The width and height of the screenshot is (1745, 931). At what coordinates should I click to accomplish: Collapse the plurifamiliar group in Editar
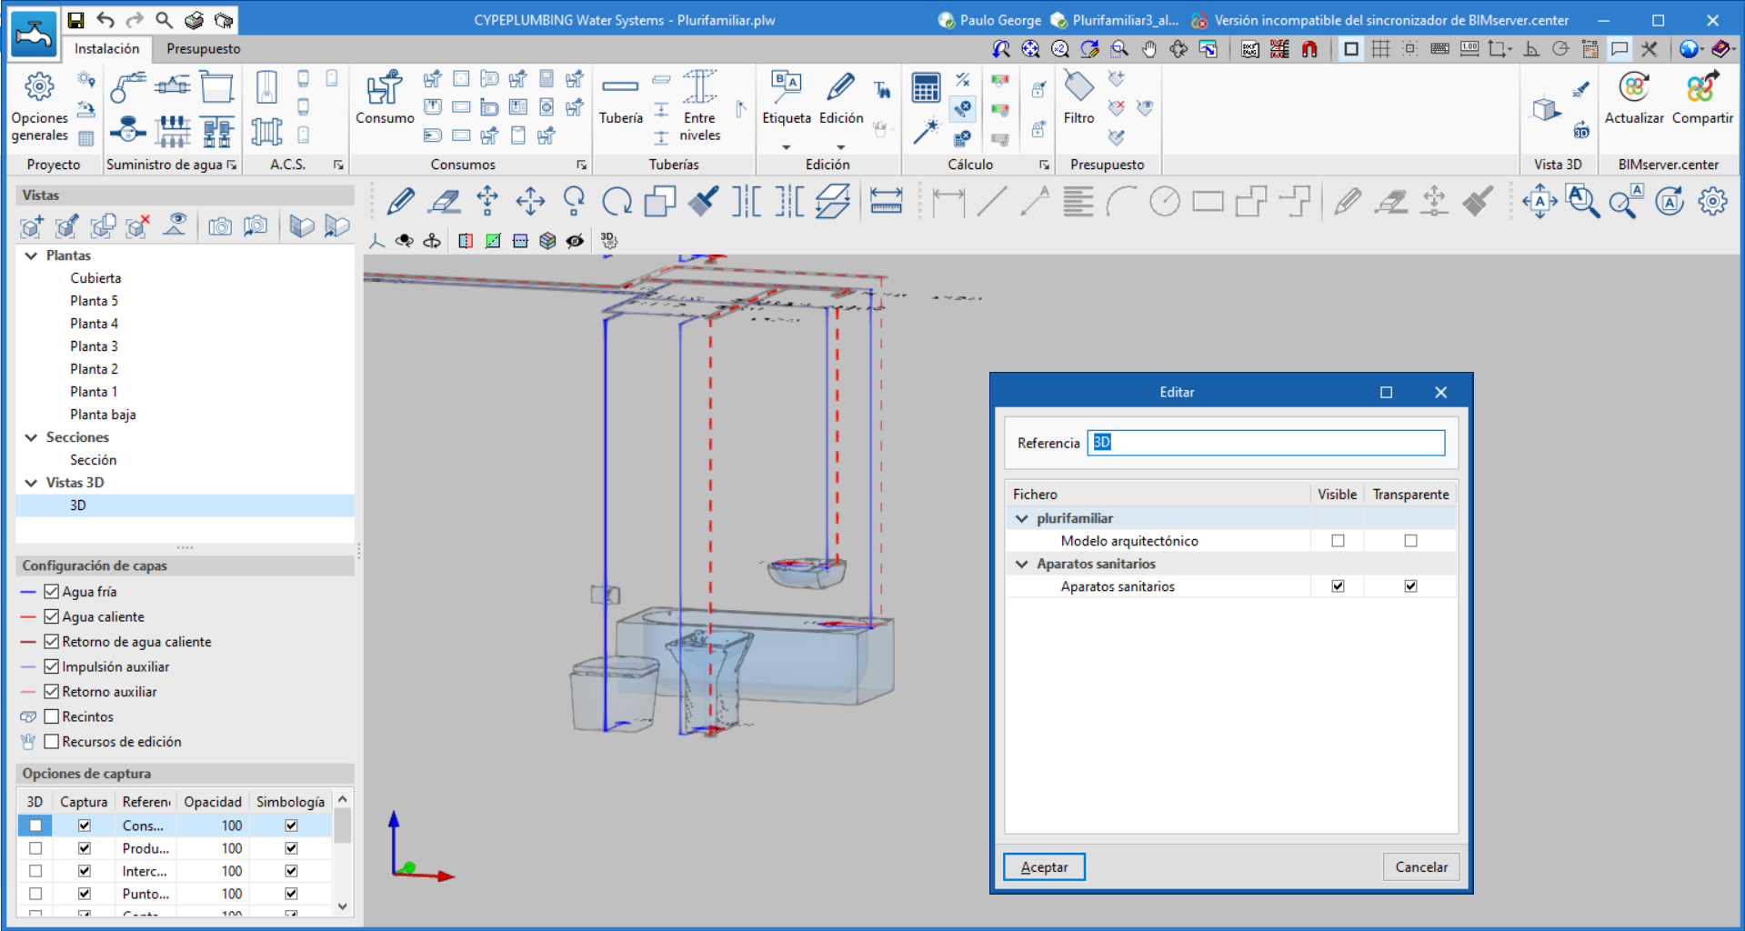coord(1022,518)
